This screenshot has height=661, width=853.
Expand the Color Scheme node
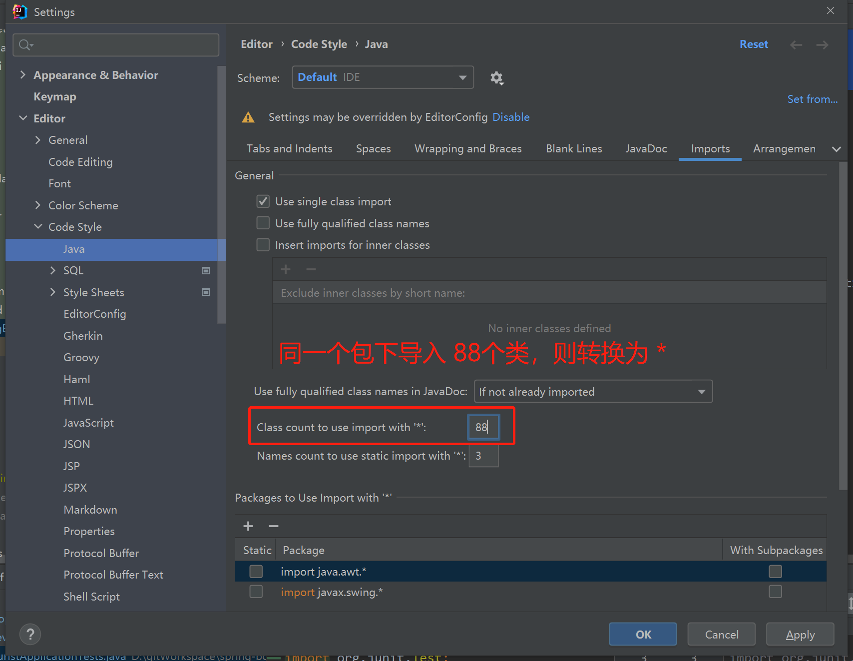[x=37, y=205]
